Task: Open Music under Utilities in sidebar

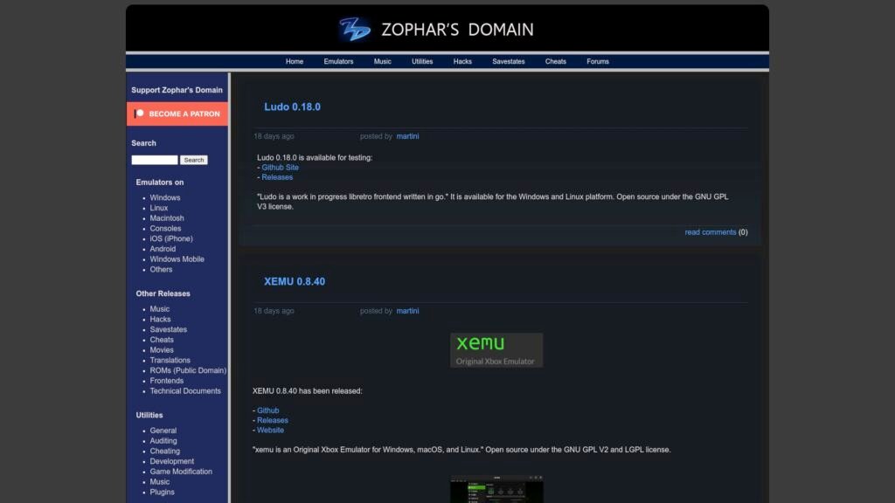Action: pos(160,482)
